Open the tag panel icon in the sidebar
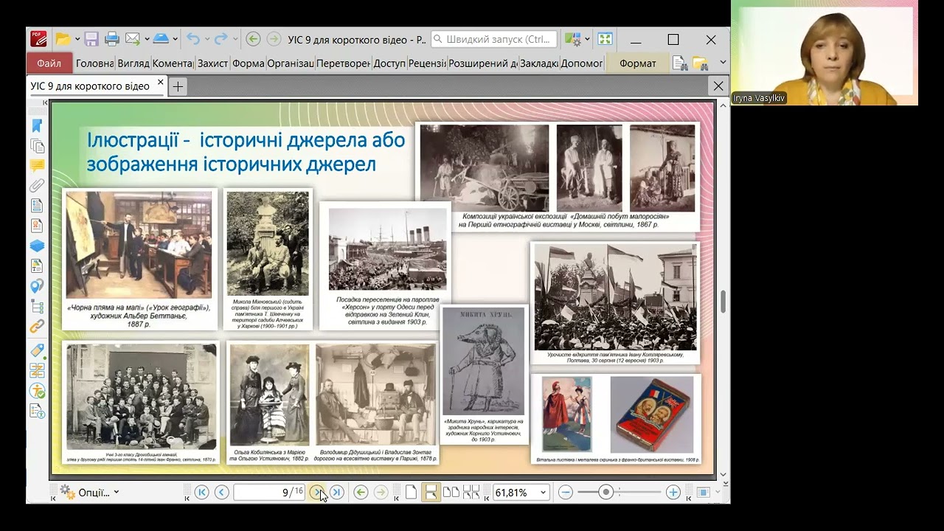The height and width of the screenshot is (531, 944). coord(37,351)
